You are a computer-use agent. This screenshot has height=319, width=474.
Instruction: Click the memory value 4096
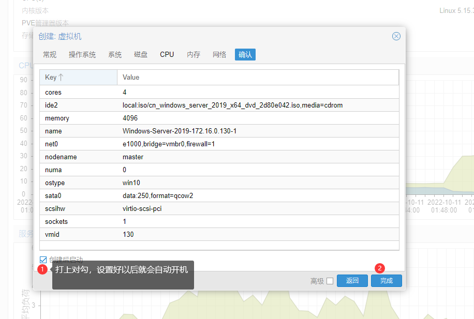tap(130, 118)
